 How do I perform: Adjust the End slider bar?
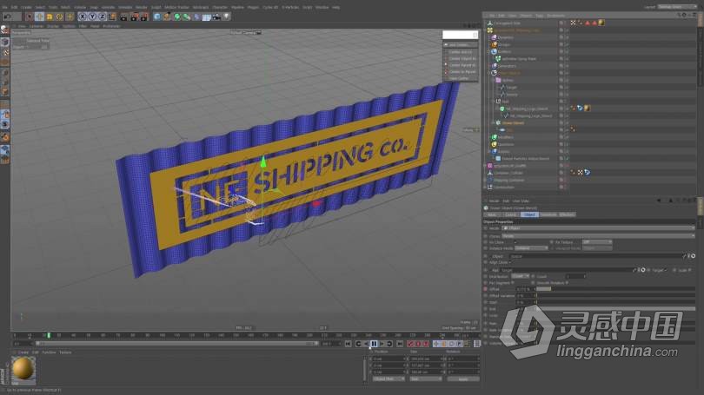[616, 309]
